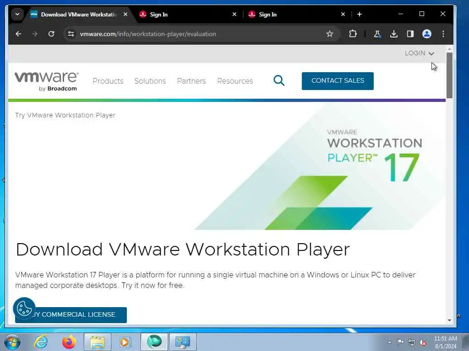Open the Partners menu
The height and width of the screenshot is (351, 469).
191,81
